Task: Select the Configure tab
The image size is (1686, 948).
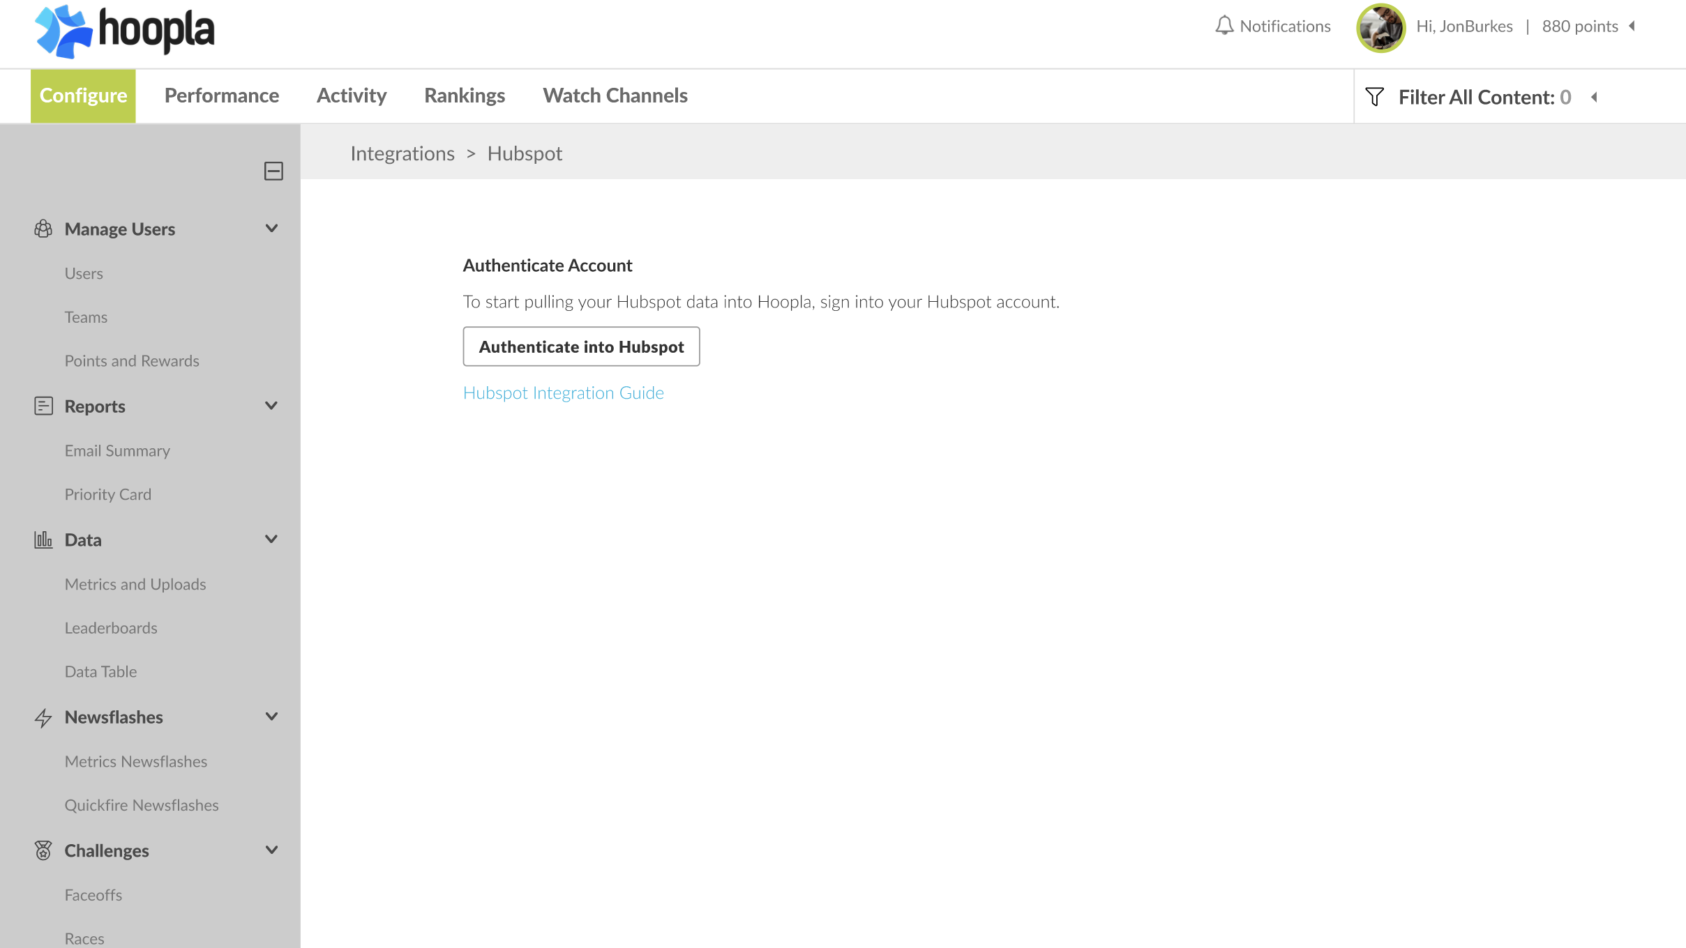Action: 82,95
